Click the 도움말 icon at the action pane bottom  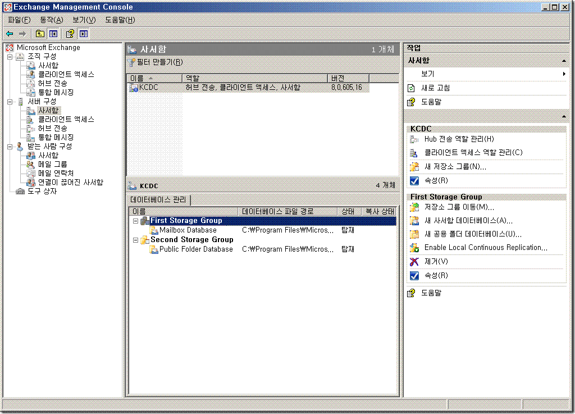click(x=411, y=293)
